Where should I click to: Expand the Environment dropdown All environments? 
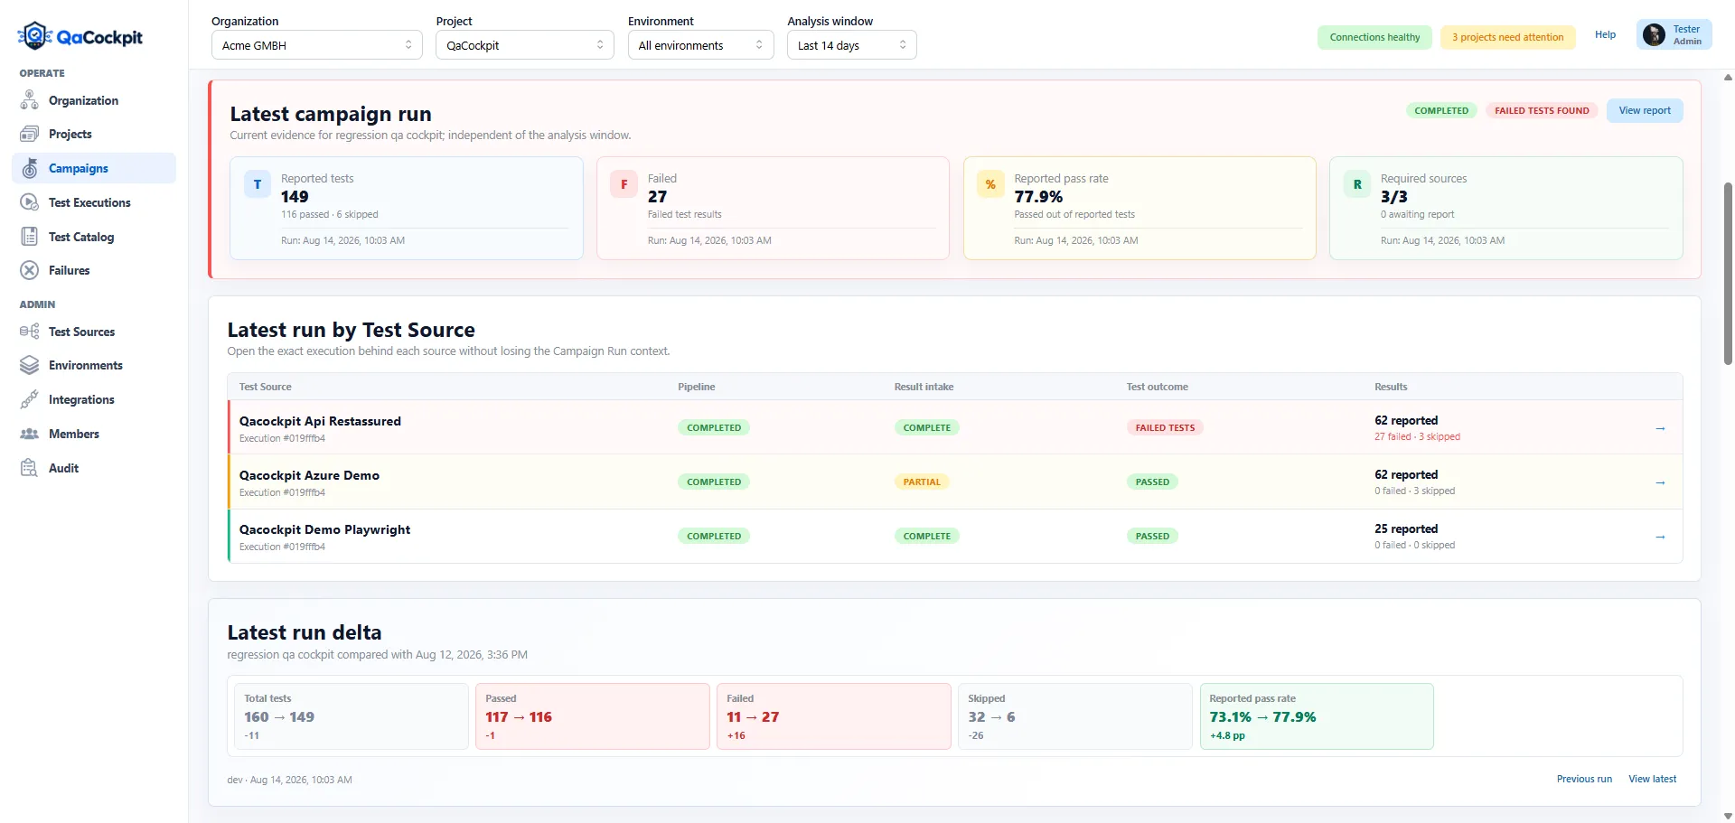coord(701,45)
